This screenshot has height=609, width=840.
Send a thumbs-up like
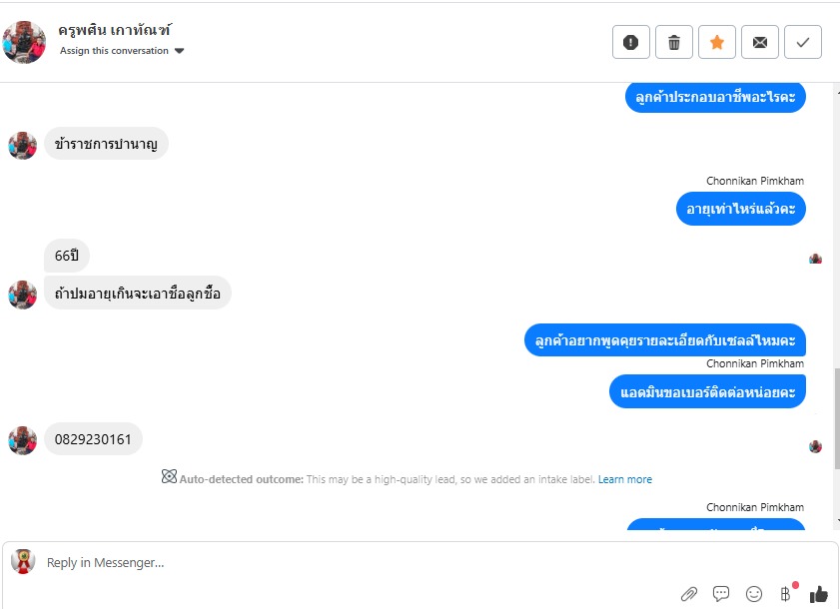click(819, 593)
